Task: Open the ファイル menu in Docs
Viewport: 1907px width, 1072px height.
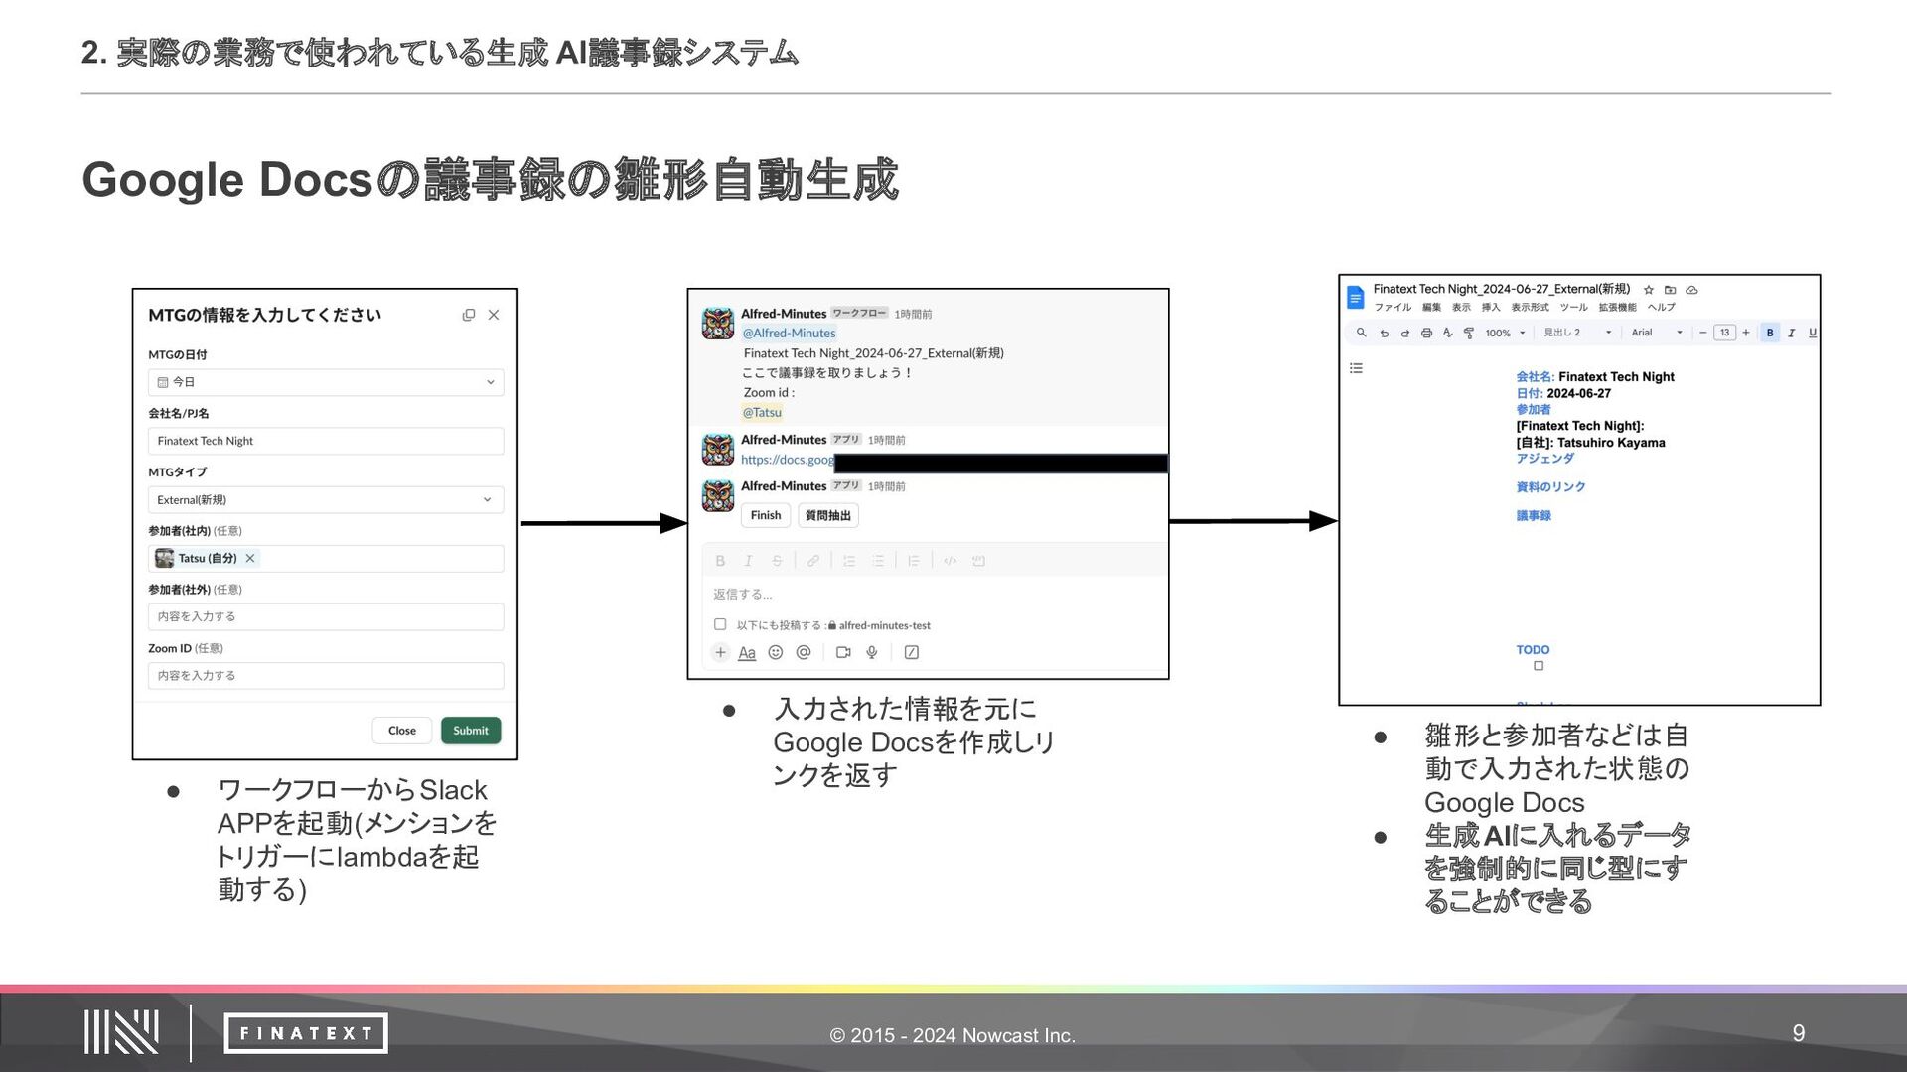Action: point(1392,308)
